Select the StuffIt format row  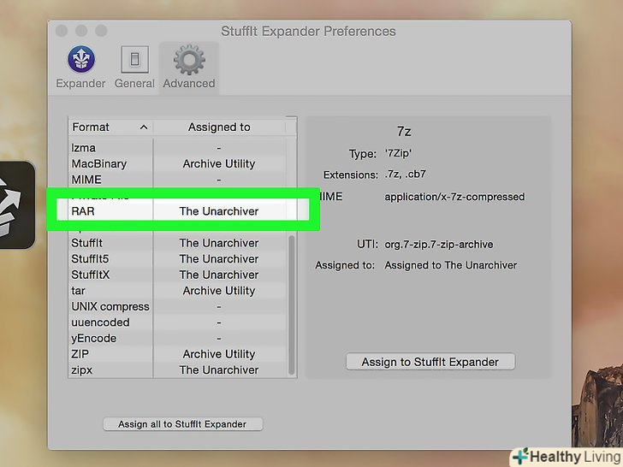coord(177,243)
